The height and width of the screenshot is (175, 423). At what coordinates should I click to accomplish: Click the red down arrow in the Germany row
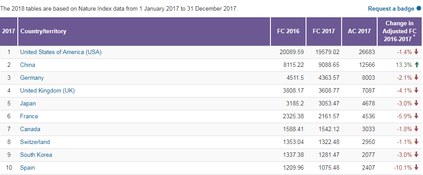[x=416, y=78]
